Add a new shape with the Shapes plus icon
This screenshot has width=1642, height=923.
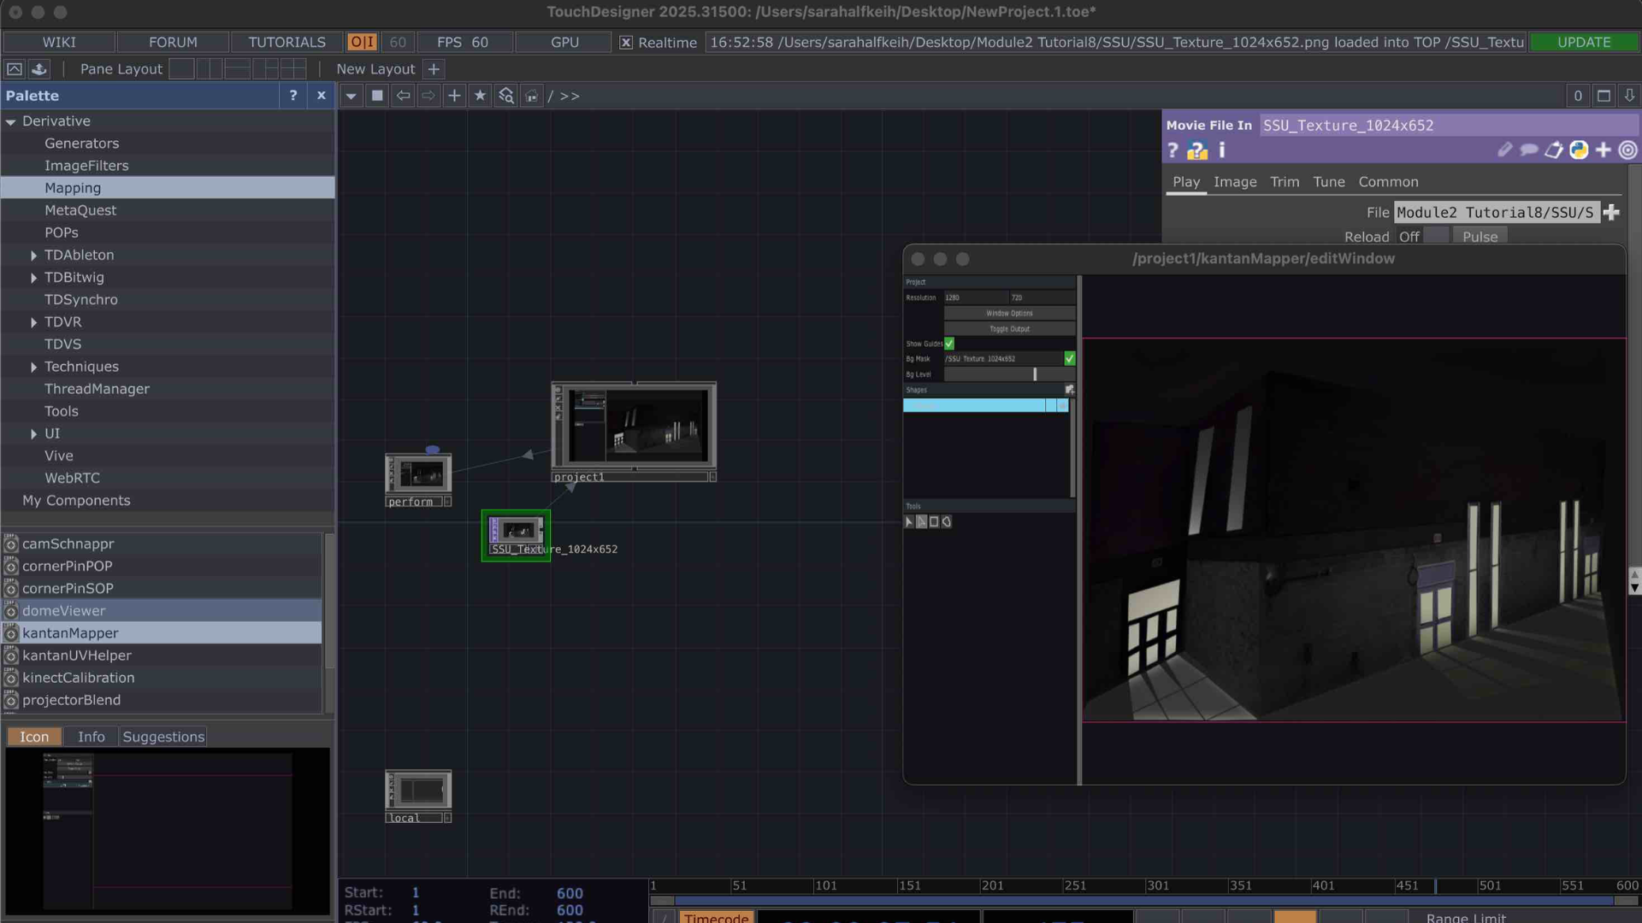tap(1069, 390)
